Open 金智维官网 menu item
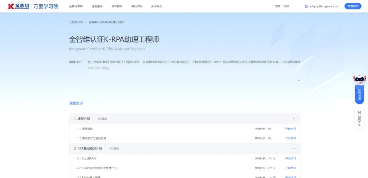 click(x=76, y=6)
